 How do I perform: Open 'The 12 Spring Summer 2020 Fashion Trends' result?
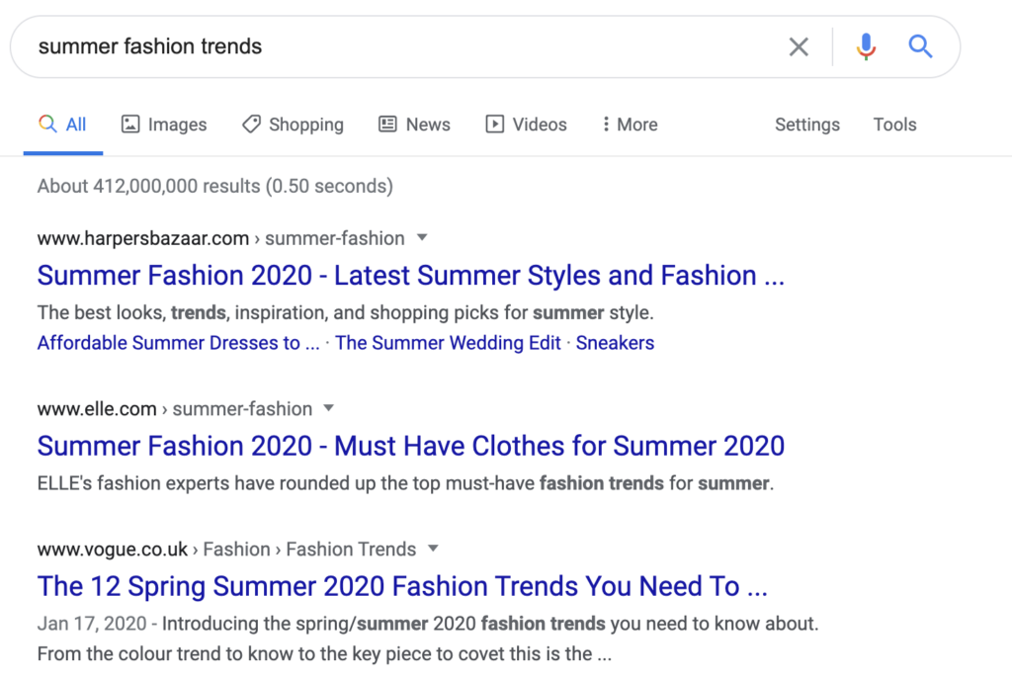[402, 586]
